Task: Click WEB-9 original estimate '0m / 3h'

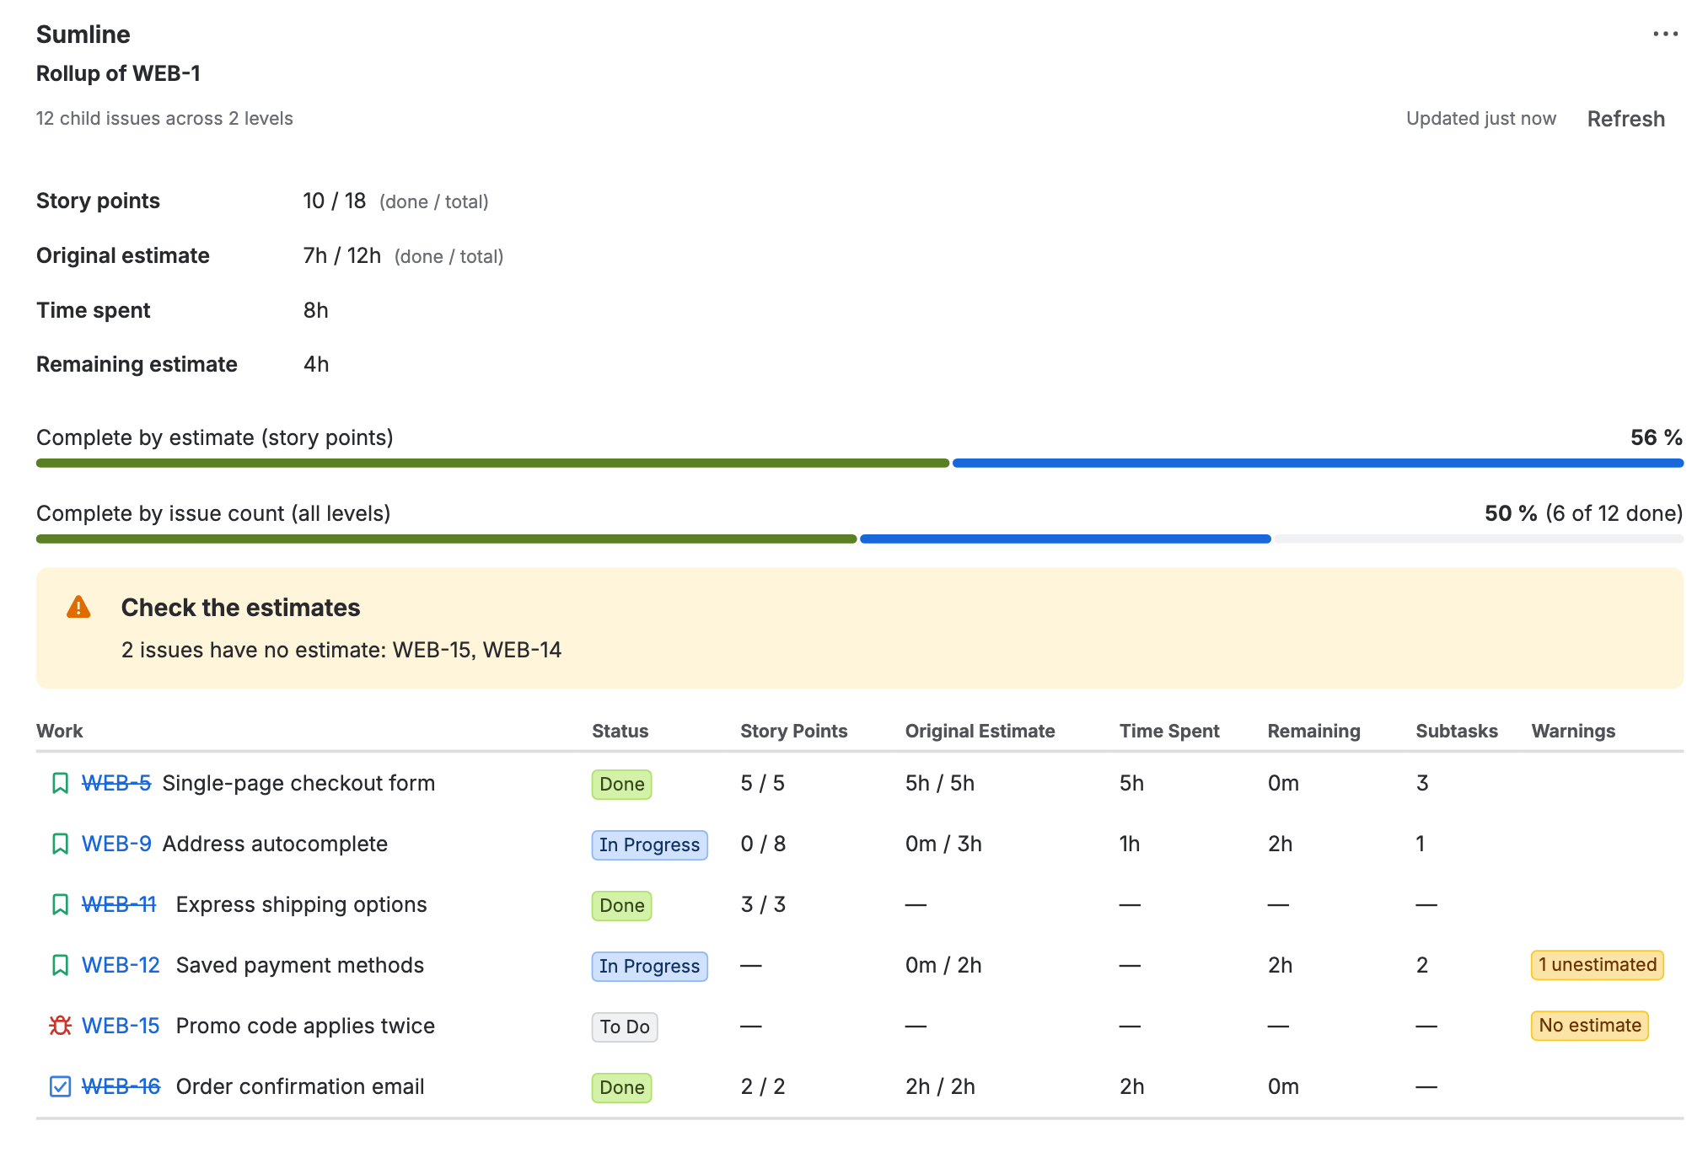Action: (943, 844)
